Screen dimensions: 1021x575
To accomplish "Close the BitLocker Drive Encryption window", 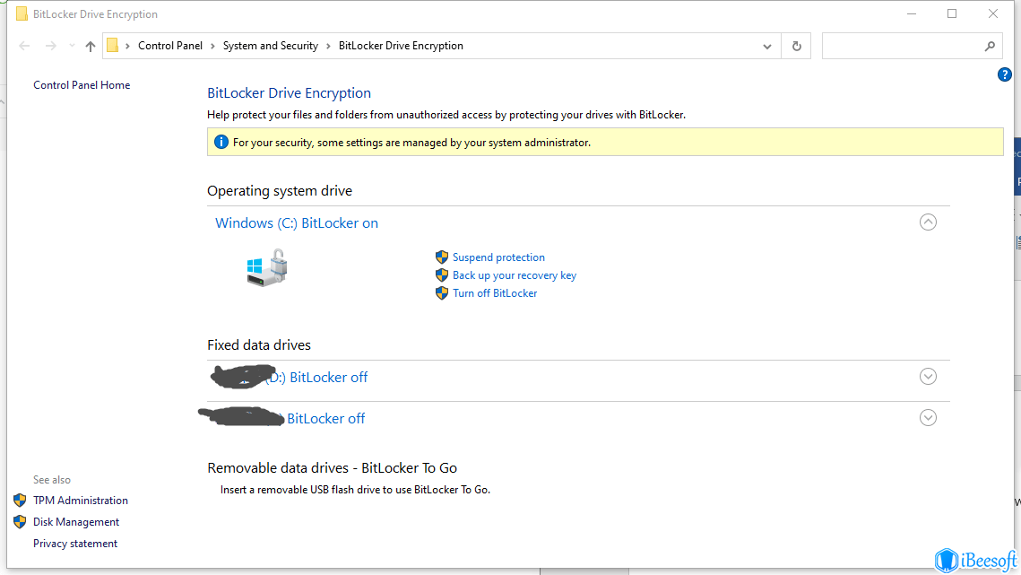I will click(x=993, y=13).
